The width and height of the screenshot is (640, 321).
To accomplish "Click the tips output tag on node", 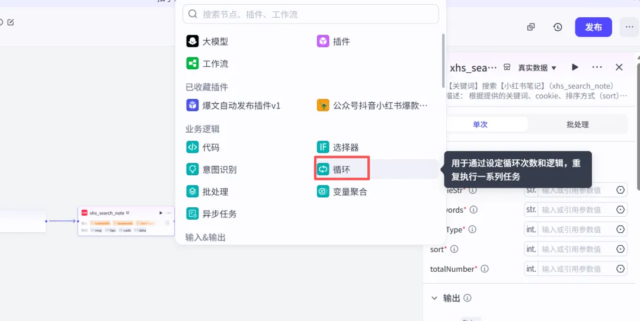I will 110,230.
